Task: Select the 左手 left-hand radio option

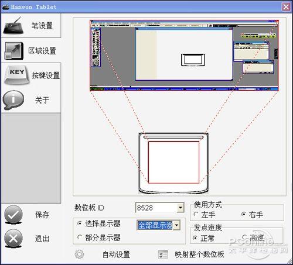Action: [196, 214]
